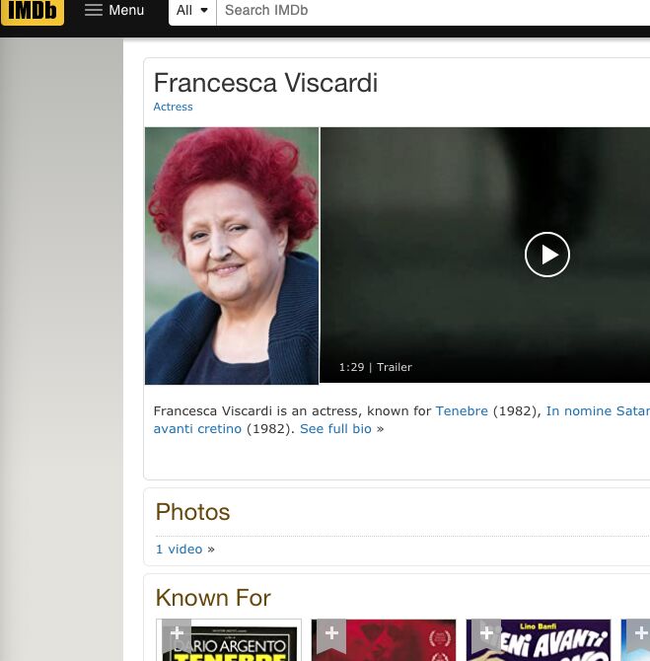Click the Known For section heading
The width and height of the screenshot is (650, 661).
tap(213, 598)
